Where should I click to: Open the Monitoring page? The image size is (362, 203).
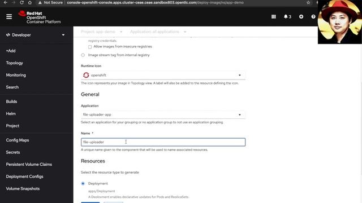(16, 75)
